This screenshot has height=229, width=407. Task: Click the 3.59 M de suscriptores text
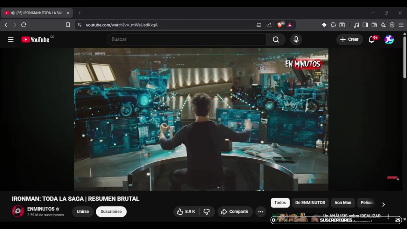45,215
